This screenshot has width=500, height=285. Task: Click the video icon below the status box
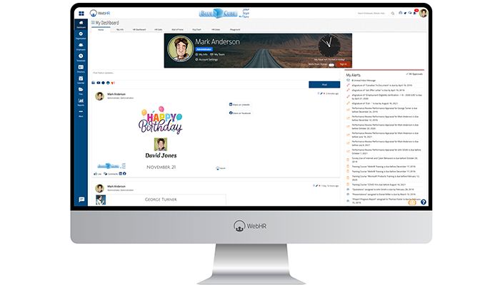click(x=99, y=83)
